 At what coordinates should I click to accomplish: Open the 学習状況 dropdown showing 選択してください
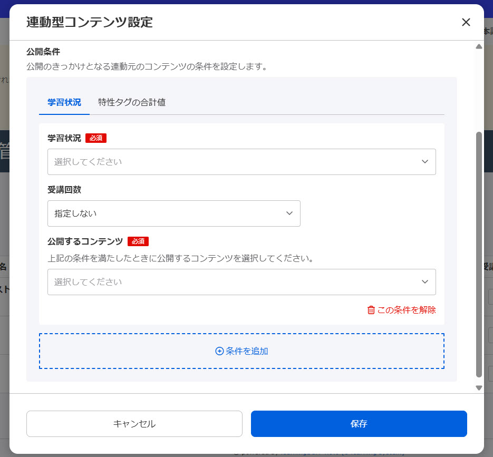241,162
